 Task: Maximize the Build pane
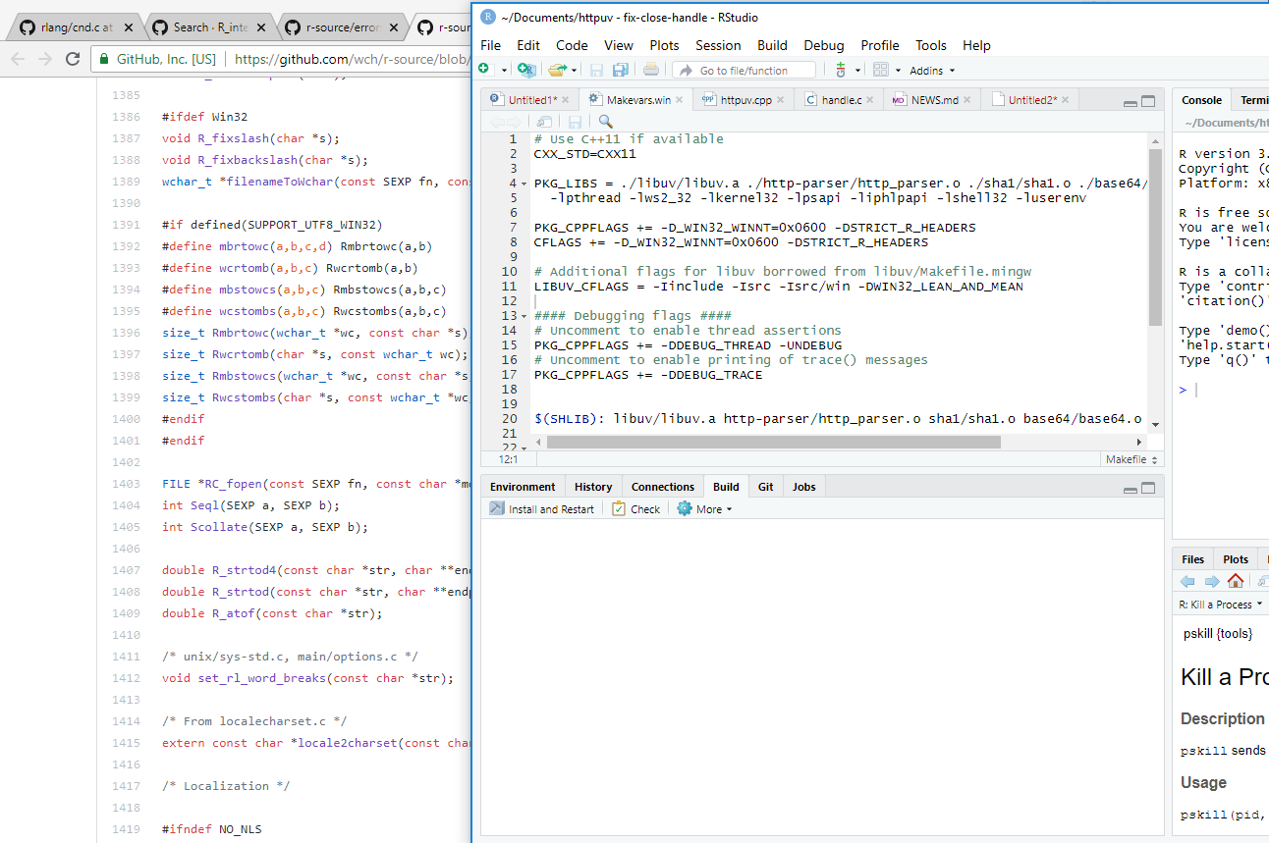coord(1149,486)
